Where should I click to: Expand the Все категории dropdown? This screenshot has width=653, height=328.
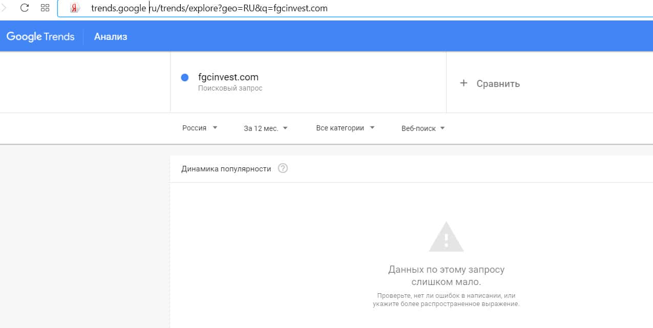[x=345, y=128]
